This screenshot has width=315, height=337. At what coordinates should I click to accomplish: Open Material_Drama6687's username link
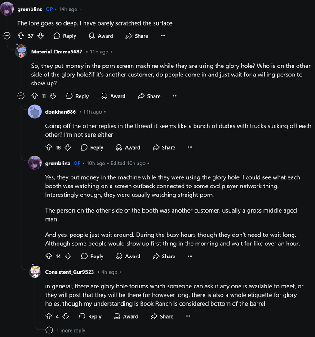coord(57,52)
